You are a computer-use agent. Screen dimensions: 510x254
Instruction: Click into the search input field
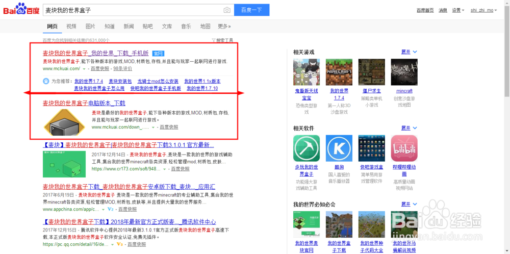(133, 10)
